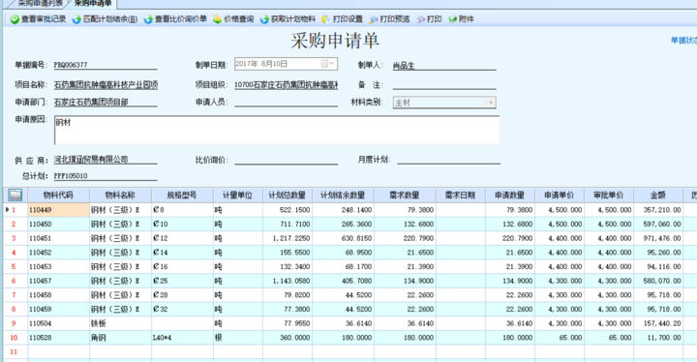The image size is (697, 362).
Task: Click the 计划总数量 column header
Action: [x=288, y=195]
